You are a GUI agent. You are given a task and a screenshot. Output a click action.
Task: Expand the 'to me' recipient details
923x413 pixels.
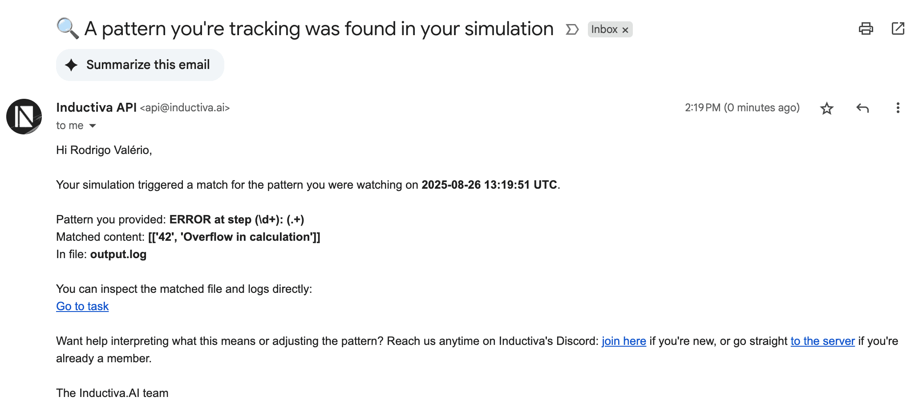coord(69,126)
